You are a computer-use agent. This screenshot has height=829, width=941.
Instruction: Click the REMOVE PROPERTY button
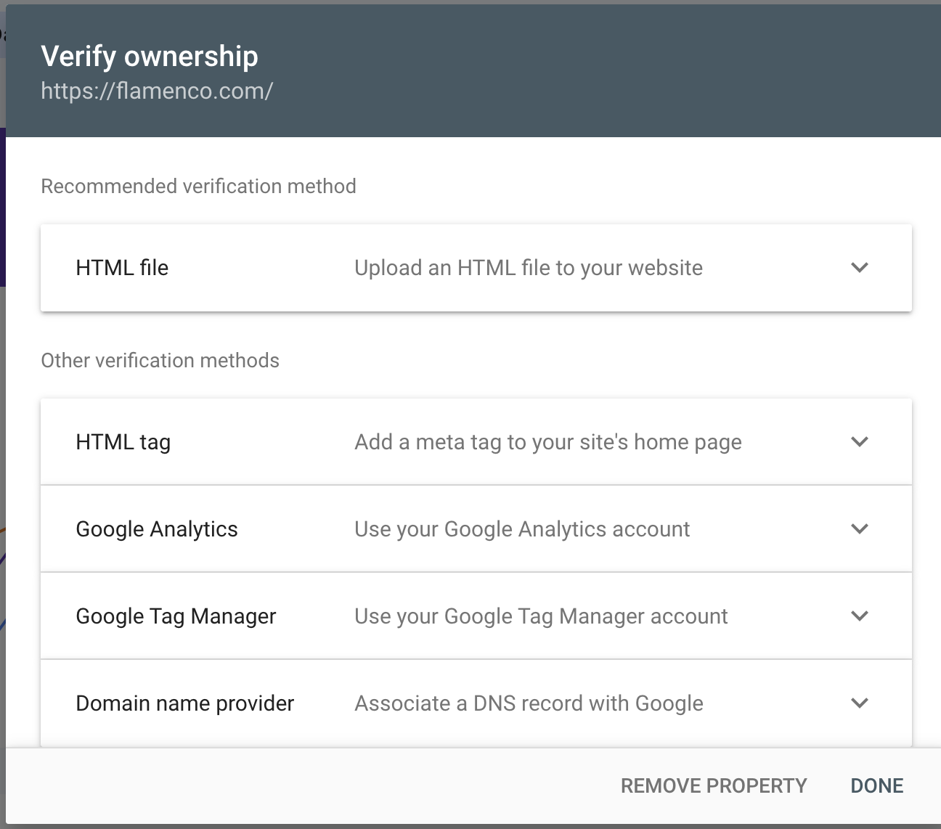(714, 786)
